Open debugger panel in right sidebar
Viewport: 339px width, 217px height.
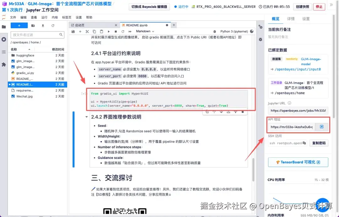(260, 39)
